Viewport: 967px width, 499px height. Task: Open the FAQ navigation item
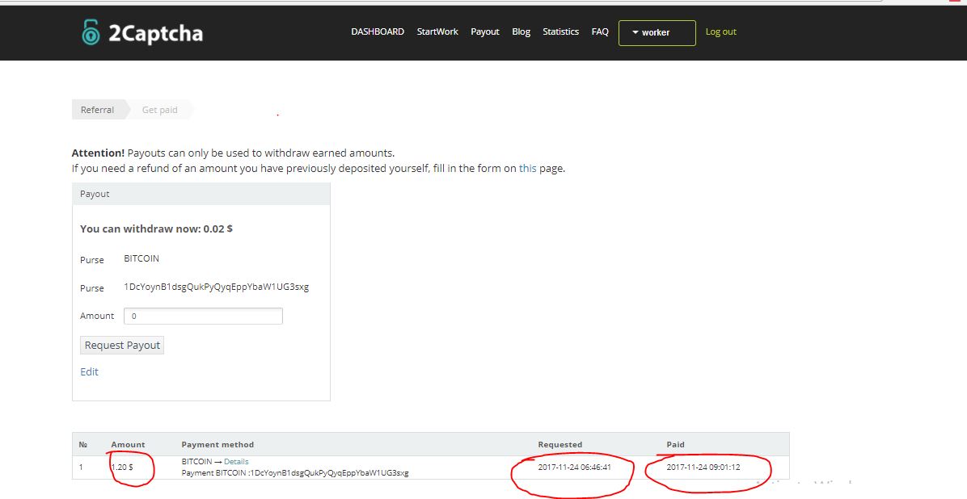(x=600, y=32)
